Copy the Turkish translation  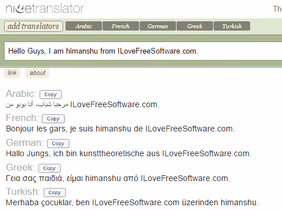(54, 193)
